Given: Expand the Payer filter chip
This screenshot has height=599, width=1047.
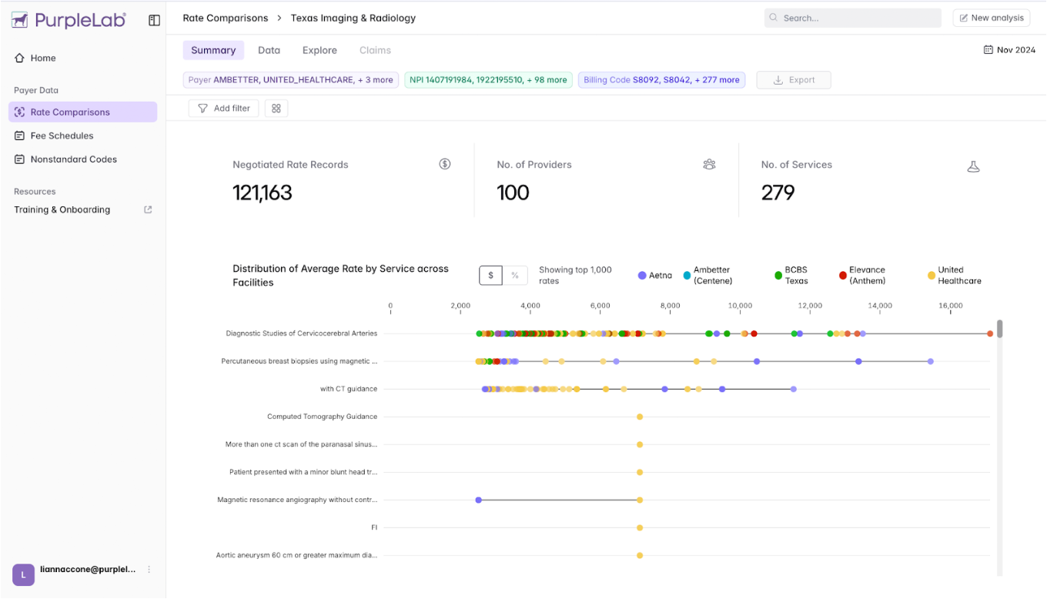Looking at the screenshot, I should [x=291, y=80].
